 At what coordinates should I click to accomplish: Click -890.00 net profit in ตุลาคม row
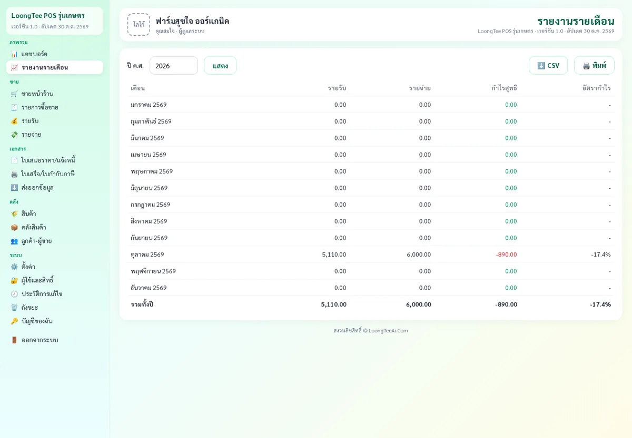click(x=506, y=254)
